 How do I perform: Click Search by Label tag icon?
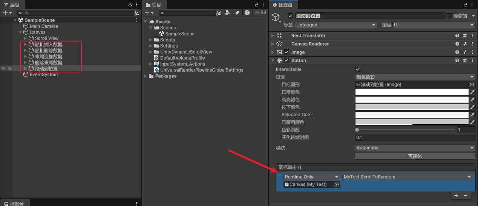[237, 13]
